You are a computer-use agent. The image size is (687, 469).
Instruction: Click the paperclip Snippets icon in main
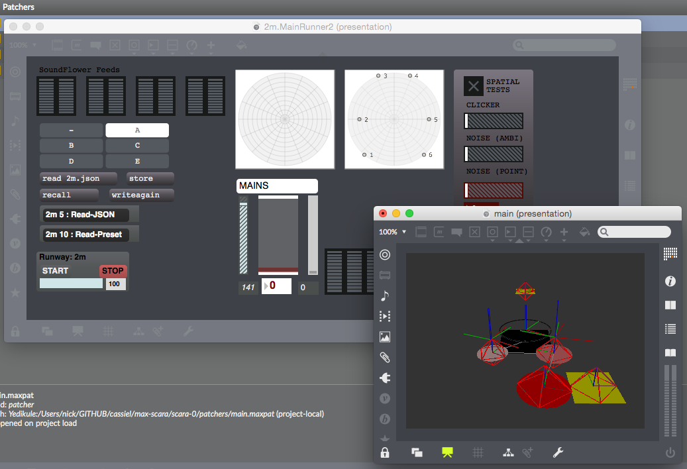[x=385, y=357]
